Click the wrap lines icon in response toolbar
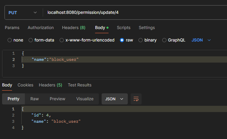 tap(136, 99)
